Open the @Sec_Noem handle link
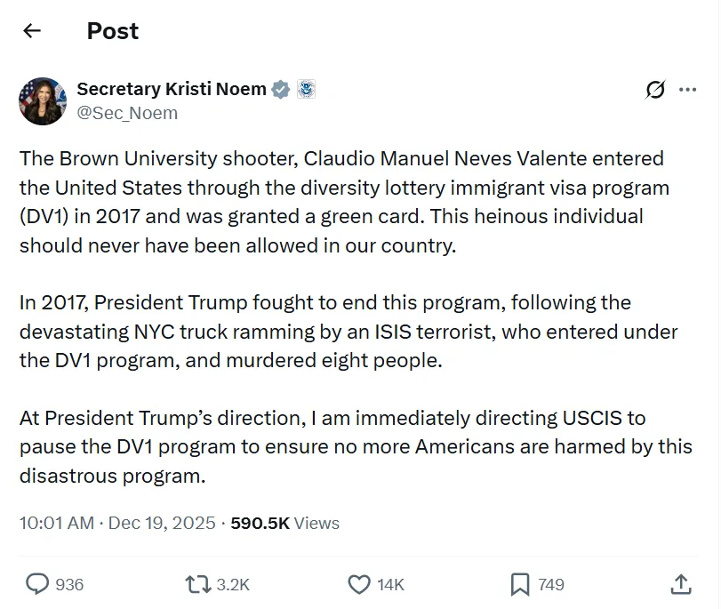This screenshot has height=609, width=721. 127,113
